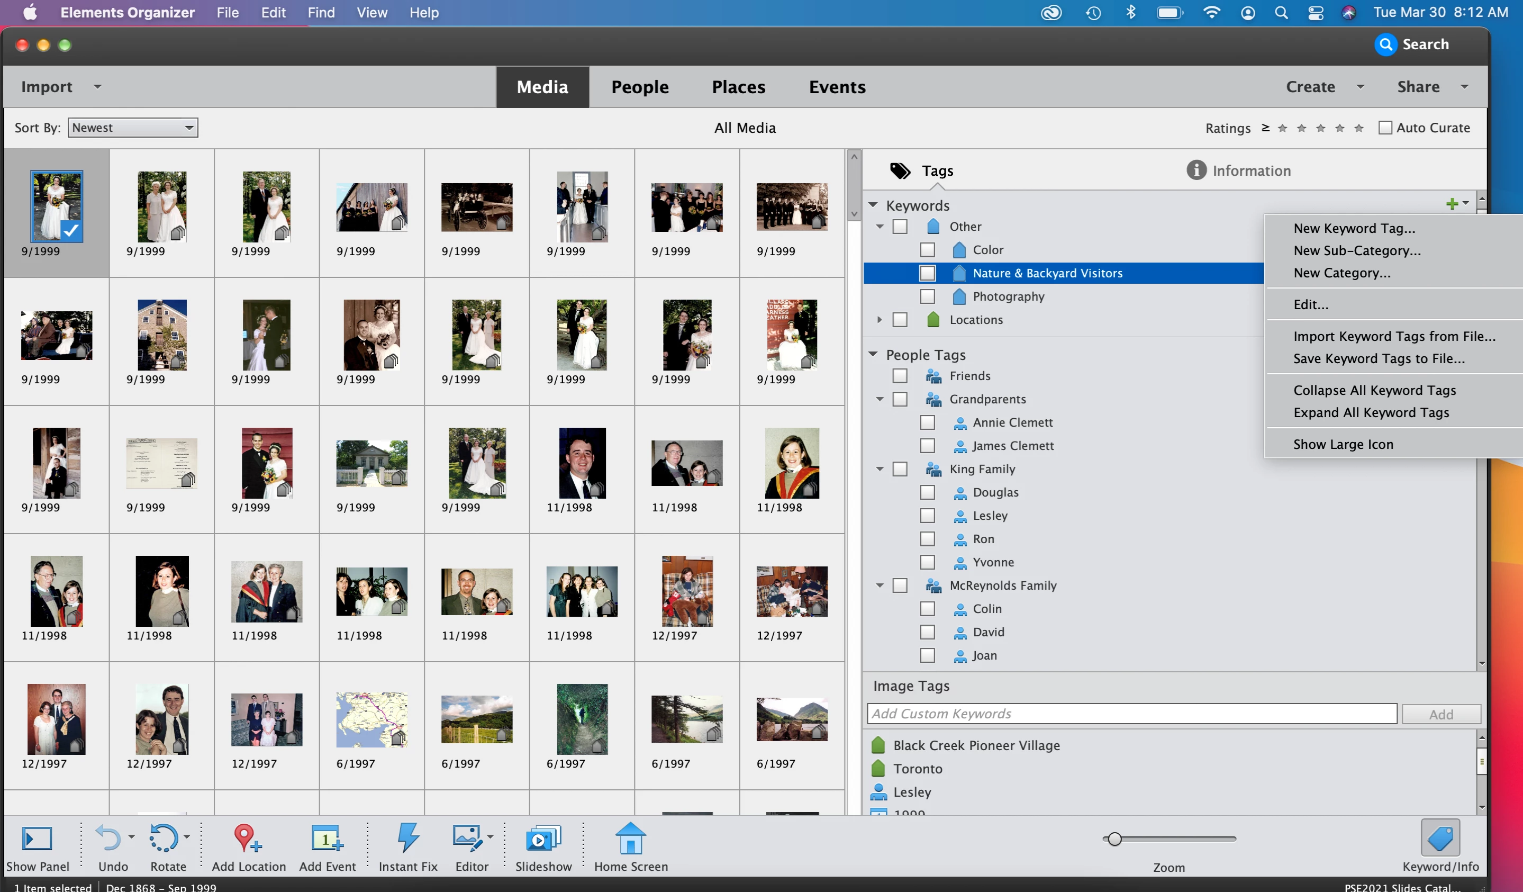
Task: Toggle the Keyword/Info tag icon
Action: (x=1439, y=838)
